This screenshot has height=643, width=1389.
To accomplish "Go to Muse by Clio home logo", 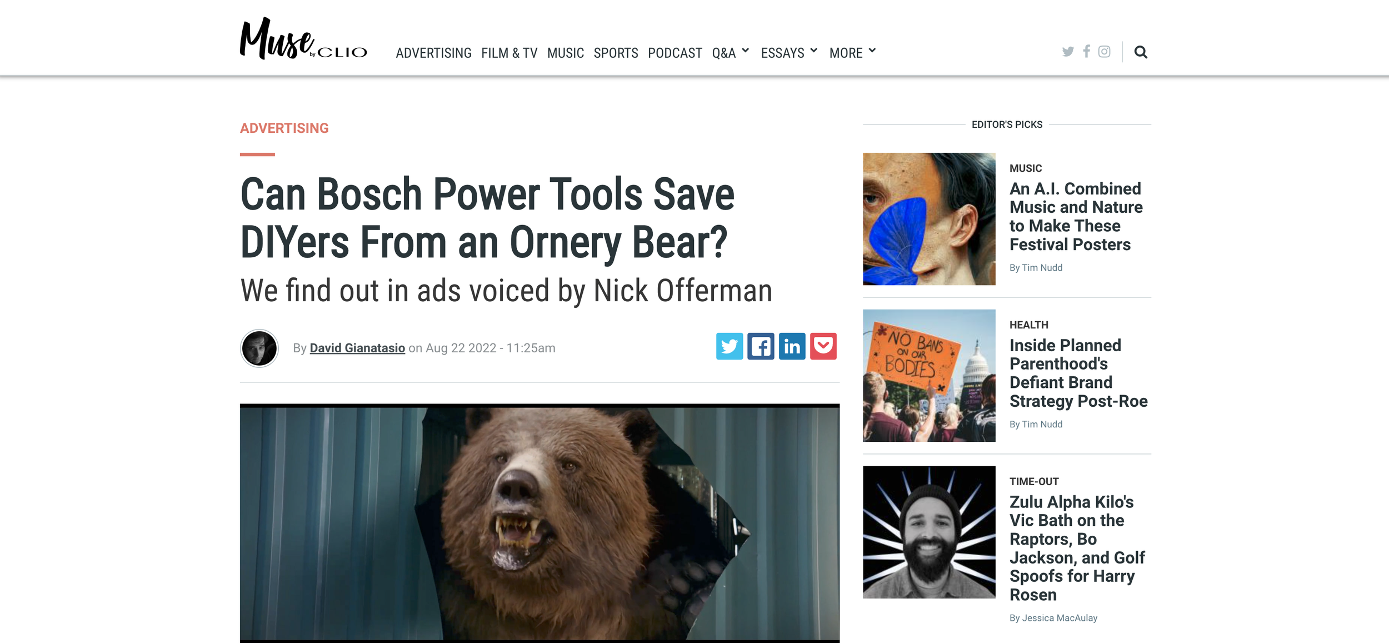I will coord(303,38).
